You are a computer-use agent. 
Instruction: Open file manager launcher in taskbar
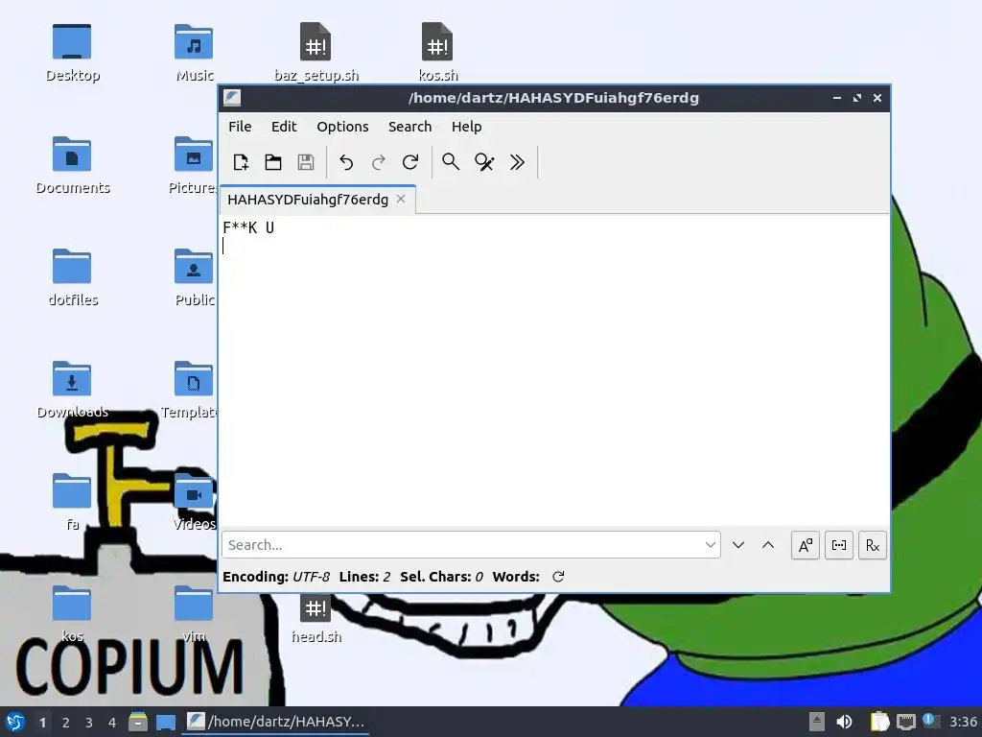(138, 722)
